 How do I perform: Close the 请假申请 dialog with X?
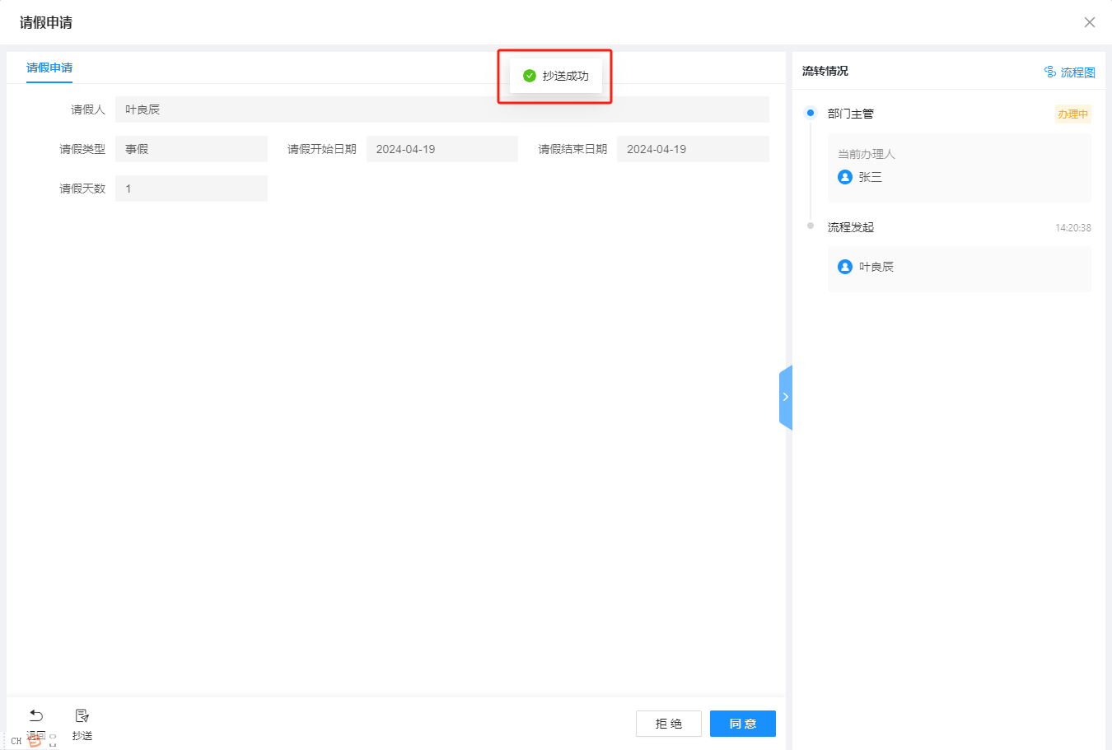coord(1089,22)
